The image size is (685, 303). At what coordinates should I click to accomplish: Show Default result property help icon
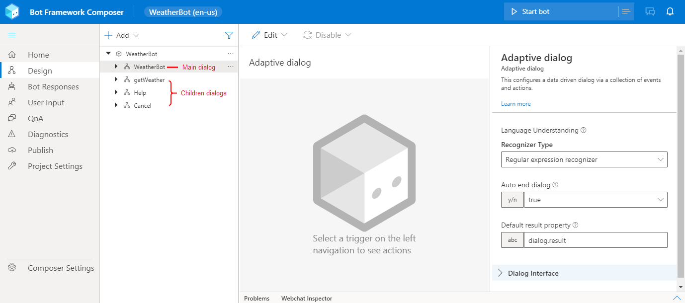[576, 225]
